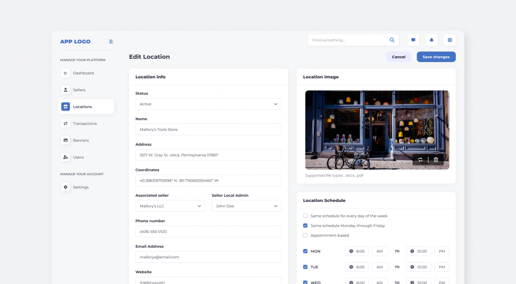This screenshot has height=284, width=516.
Task: Click the replace image icon on photo
Action: [x=420, y=160]
